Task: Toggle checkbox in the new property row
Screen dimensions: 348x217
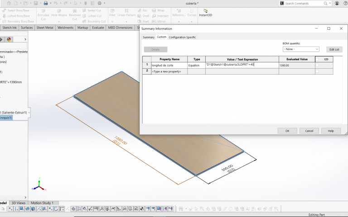Action: coord(317,71)
